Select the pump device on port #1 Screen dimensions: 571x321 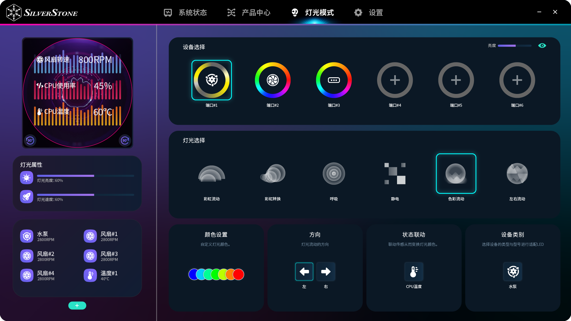click(x=211, y=80)
